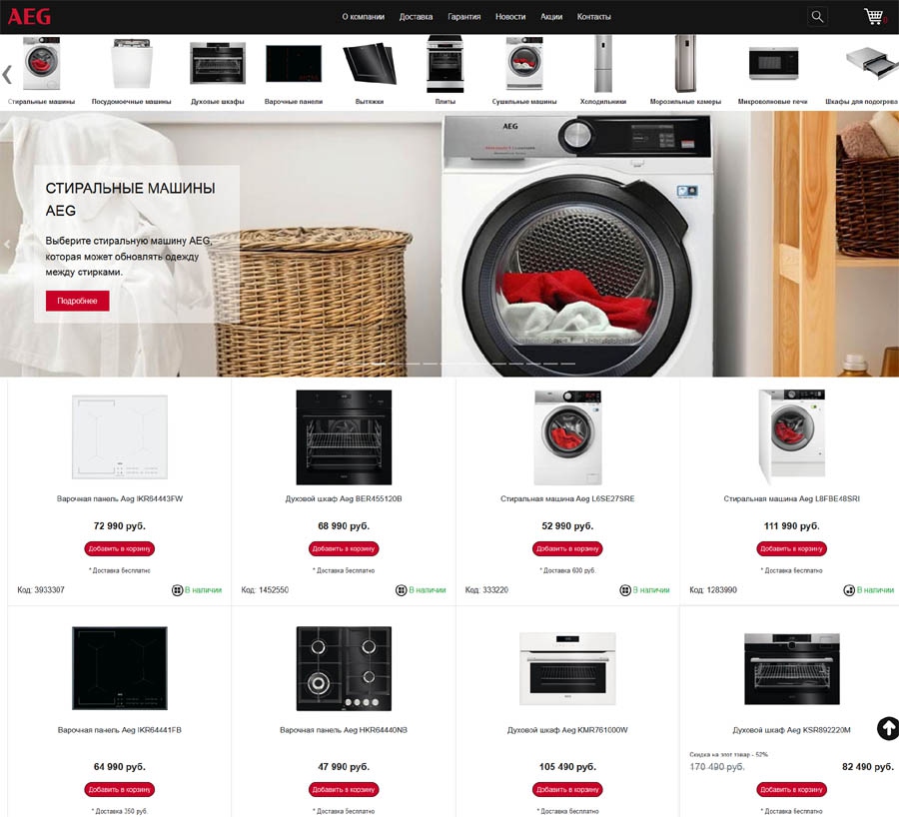Viewport: 899px width, 817px height.
Task: Open the shopping cart icon
Action: coord(874,16)
